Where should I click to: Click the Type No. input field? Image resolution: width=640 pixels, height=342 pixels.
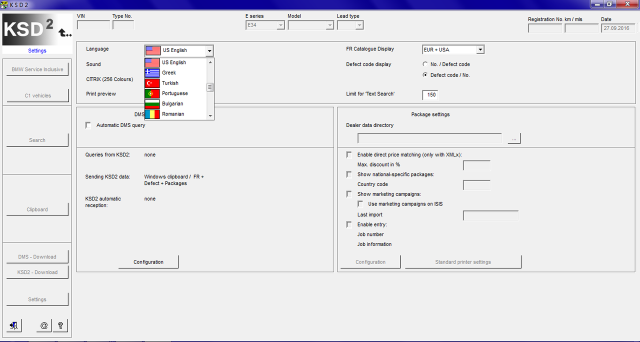[123, 25]
